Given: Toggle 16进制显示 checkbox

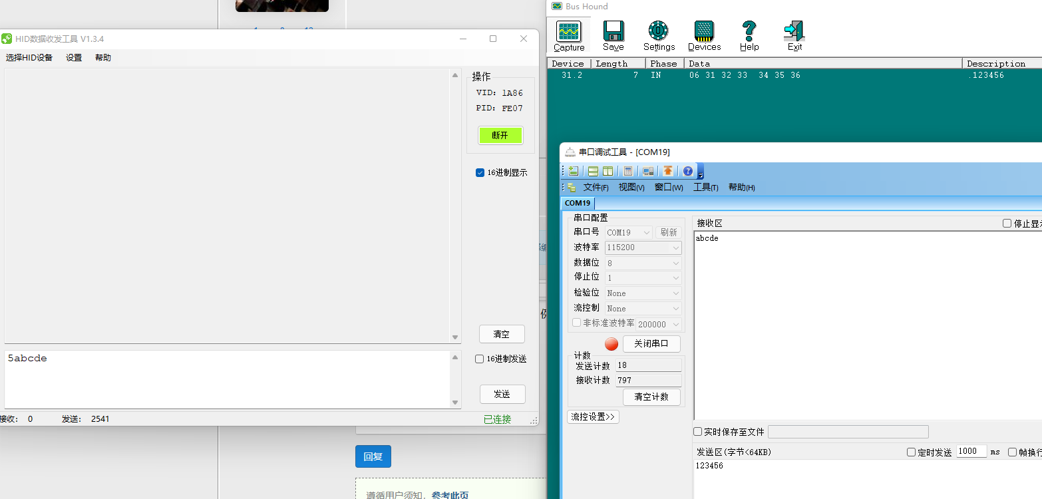Looking at the screenshot, I should (x=480, y=172).
